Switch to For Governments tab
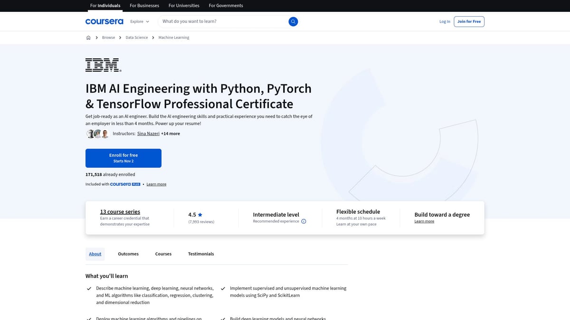 tap(226, 6)
